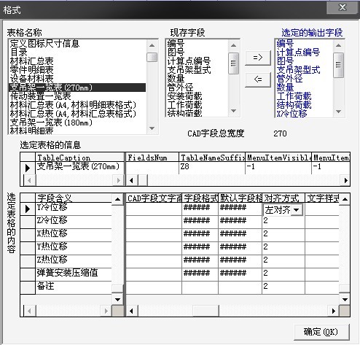Viewport: 360px width, 345px height.
Task: Click the 字段含义 column header
Action: (74, 198)
